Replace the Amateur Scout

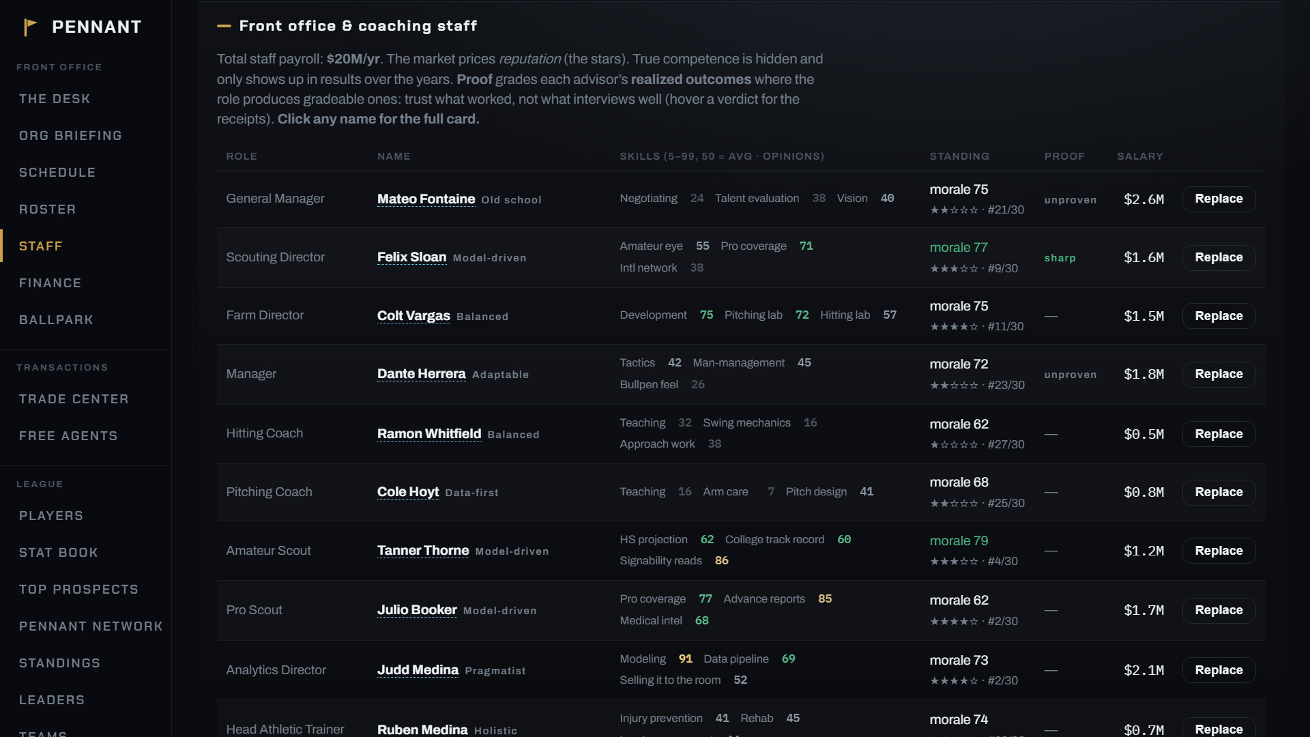click(x=1219, y=551)
